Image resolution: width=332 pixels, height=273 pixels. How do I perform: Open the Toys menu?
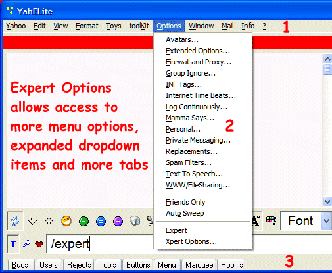[114, 26]
